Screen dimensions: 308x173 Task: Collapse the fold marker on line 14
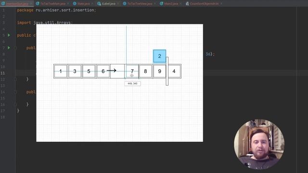tap(15, 92)
